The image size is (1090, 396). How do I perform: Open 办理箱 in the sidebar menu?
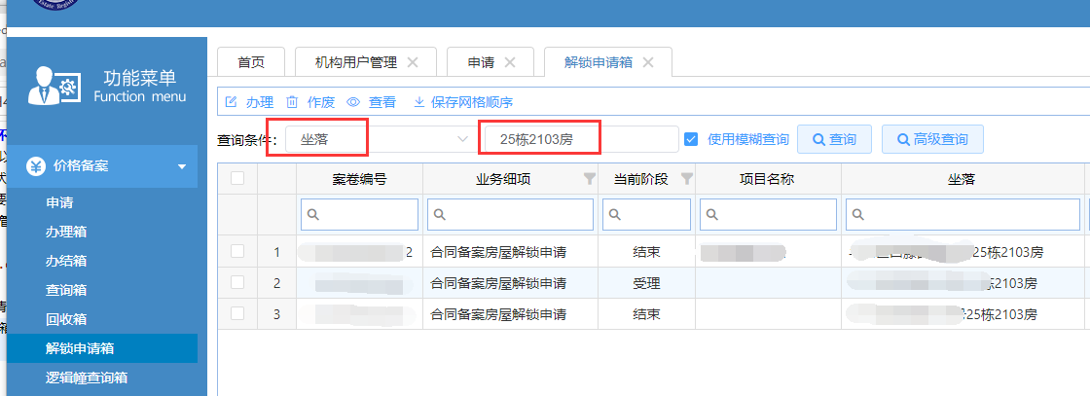coord(66,233)
